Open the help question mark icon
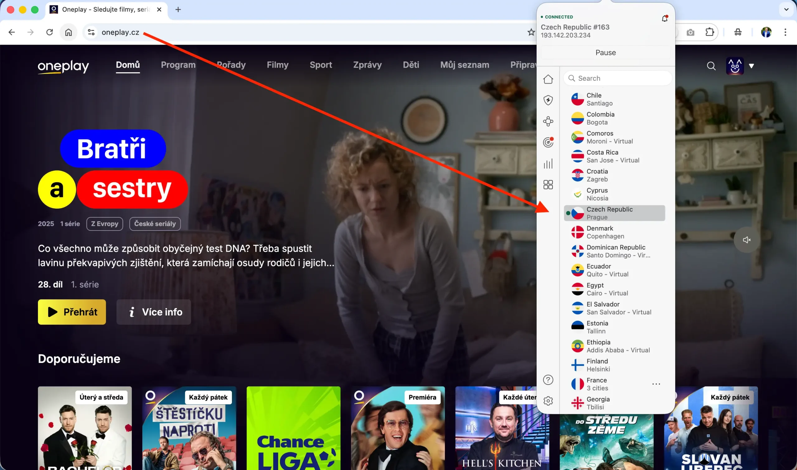The image size is (797, 470). tap(549, 380)
